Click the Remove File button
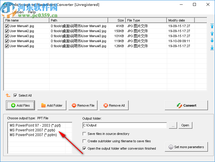 click(83, 105)
